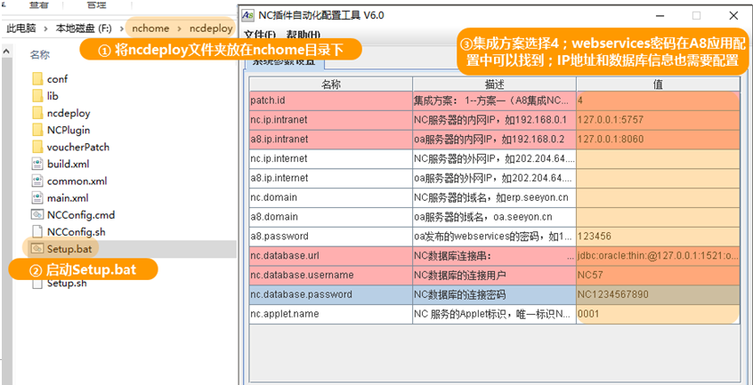
Task: Open the voucherPatch folder icon
Action: [x=37, y=147]
